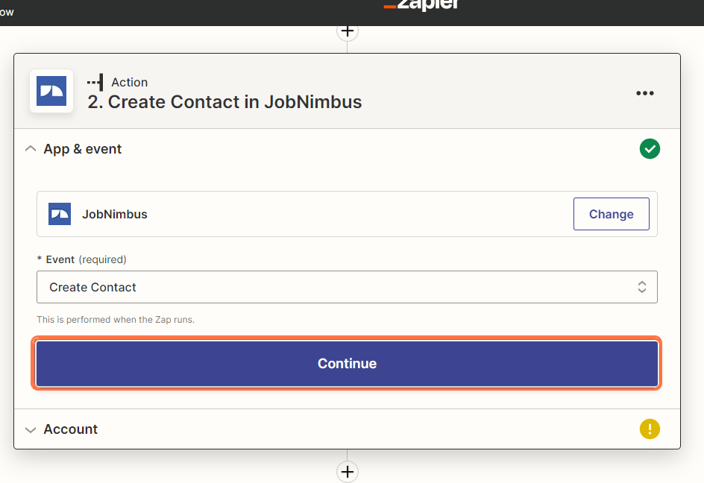Select the Account section heading
Image resolution: width=704 pixels, height=483 pixels.
[x=71, y=429]
